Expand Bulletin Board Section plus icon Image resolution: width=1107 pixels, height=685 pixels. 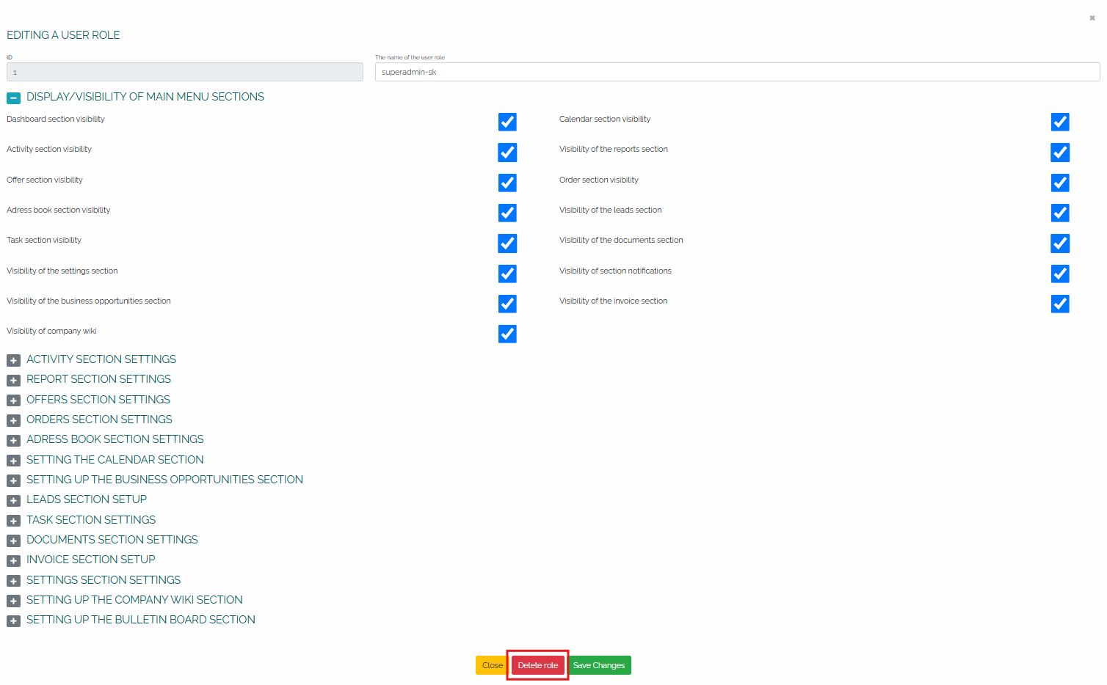click(x=13, y=620)
